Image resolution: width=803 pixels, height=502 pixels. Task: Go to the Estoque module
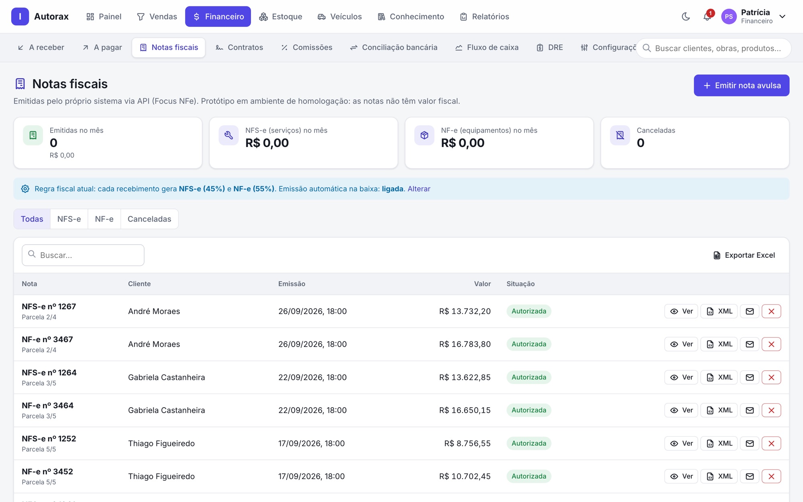tap(281, 16)
